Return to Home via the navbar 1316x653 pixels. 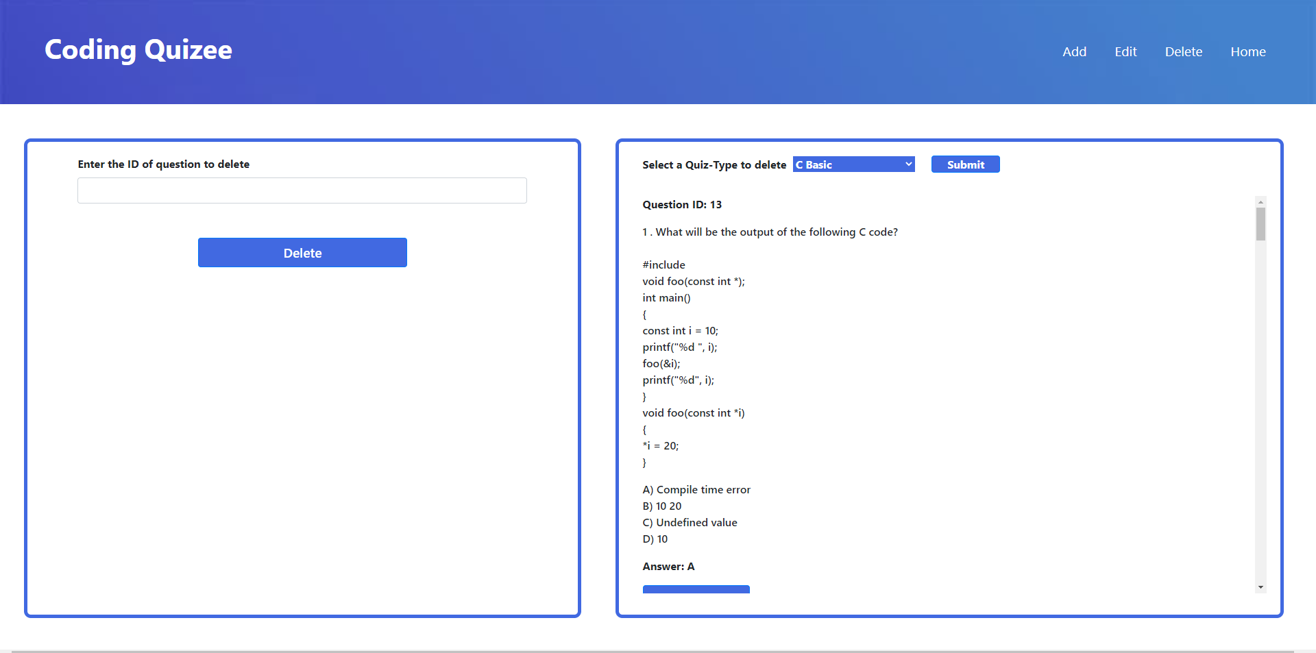click(1247, 51)
